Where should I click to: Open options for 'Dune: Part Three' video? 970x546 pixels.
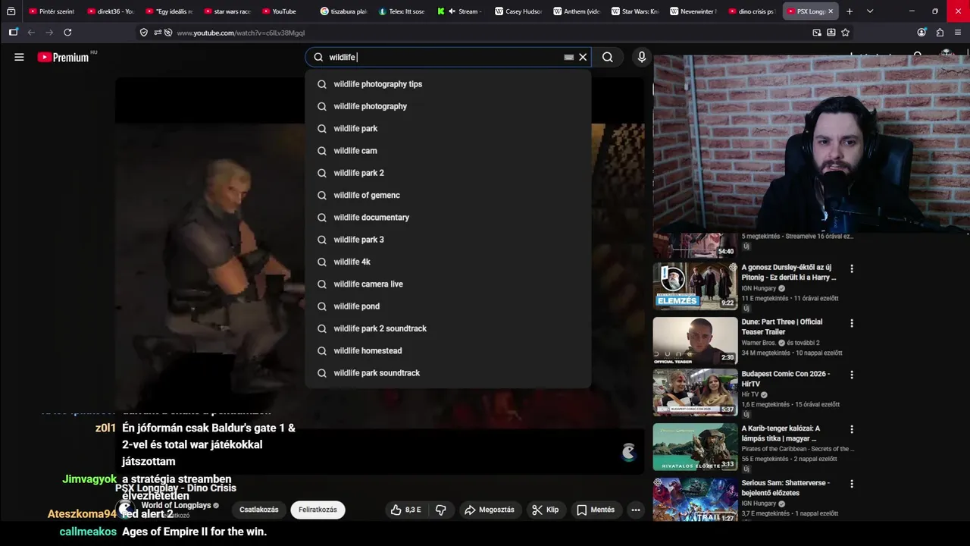tap(852, 323)
